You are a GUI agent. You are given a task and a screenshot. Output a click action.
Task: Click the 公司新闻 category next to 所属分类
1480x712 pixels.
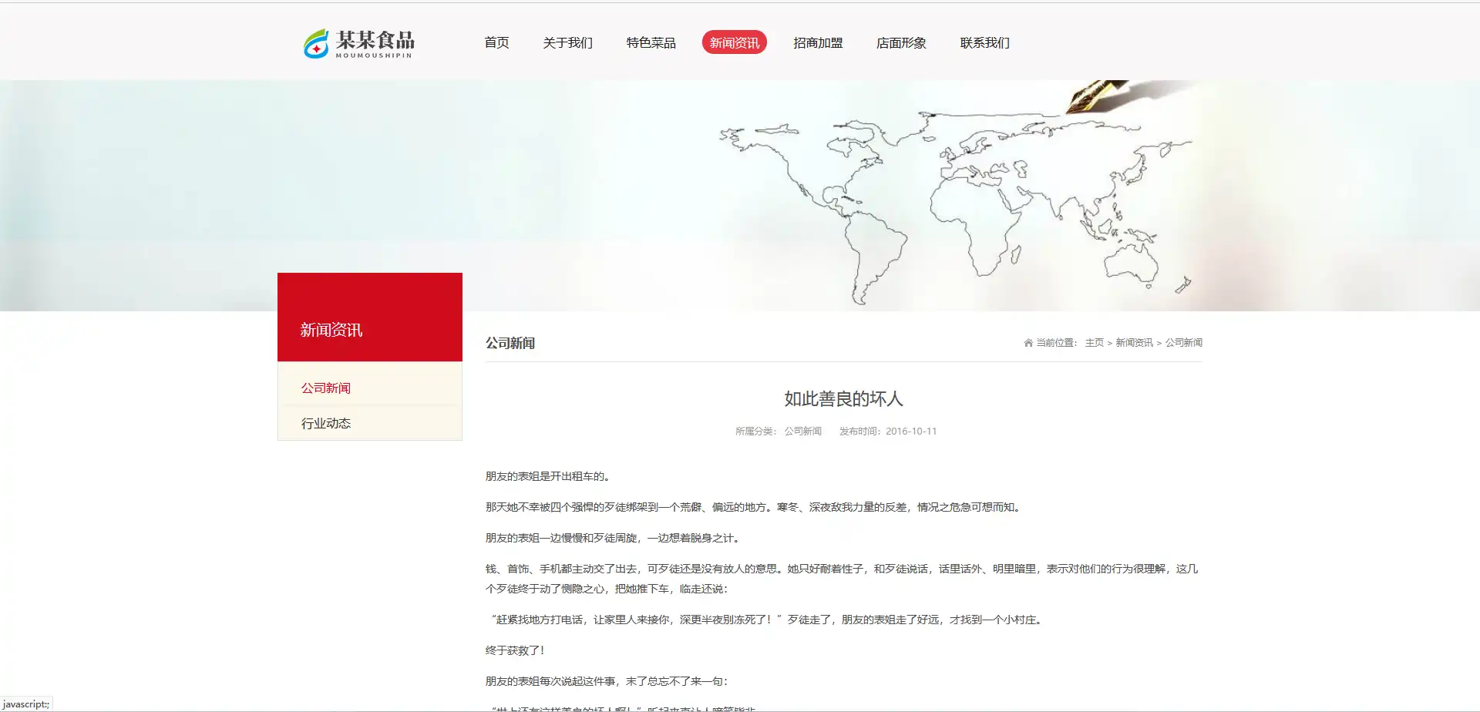[x=803, y=432]
